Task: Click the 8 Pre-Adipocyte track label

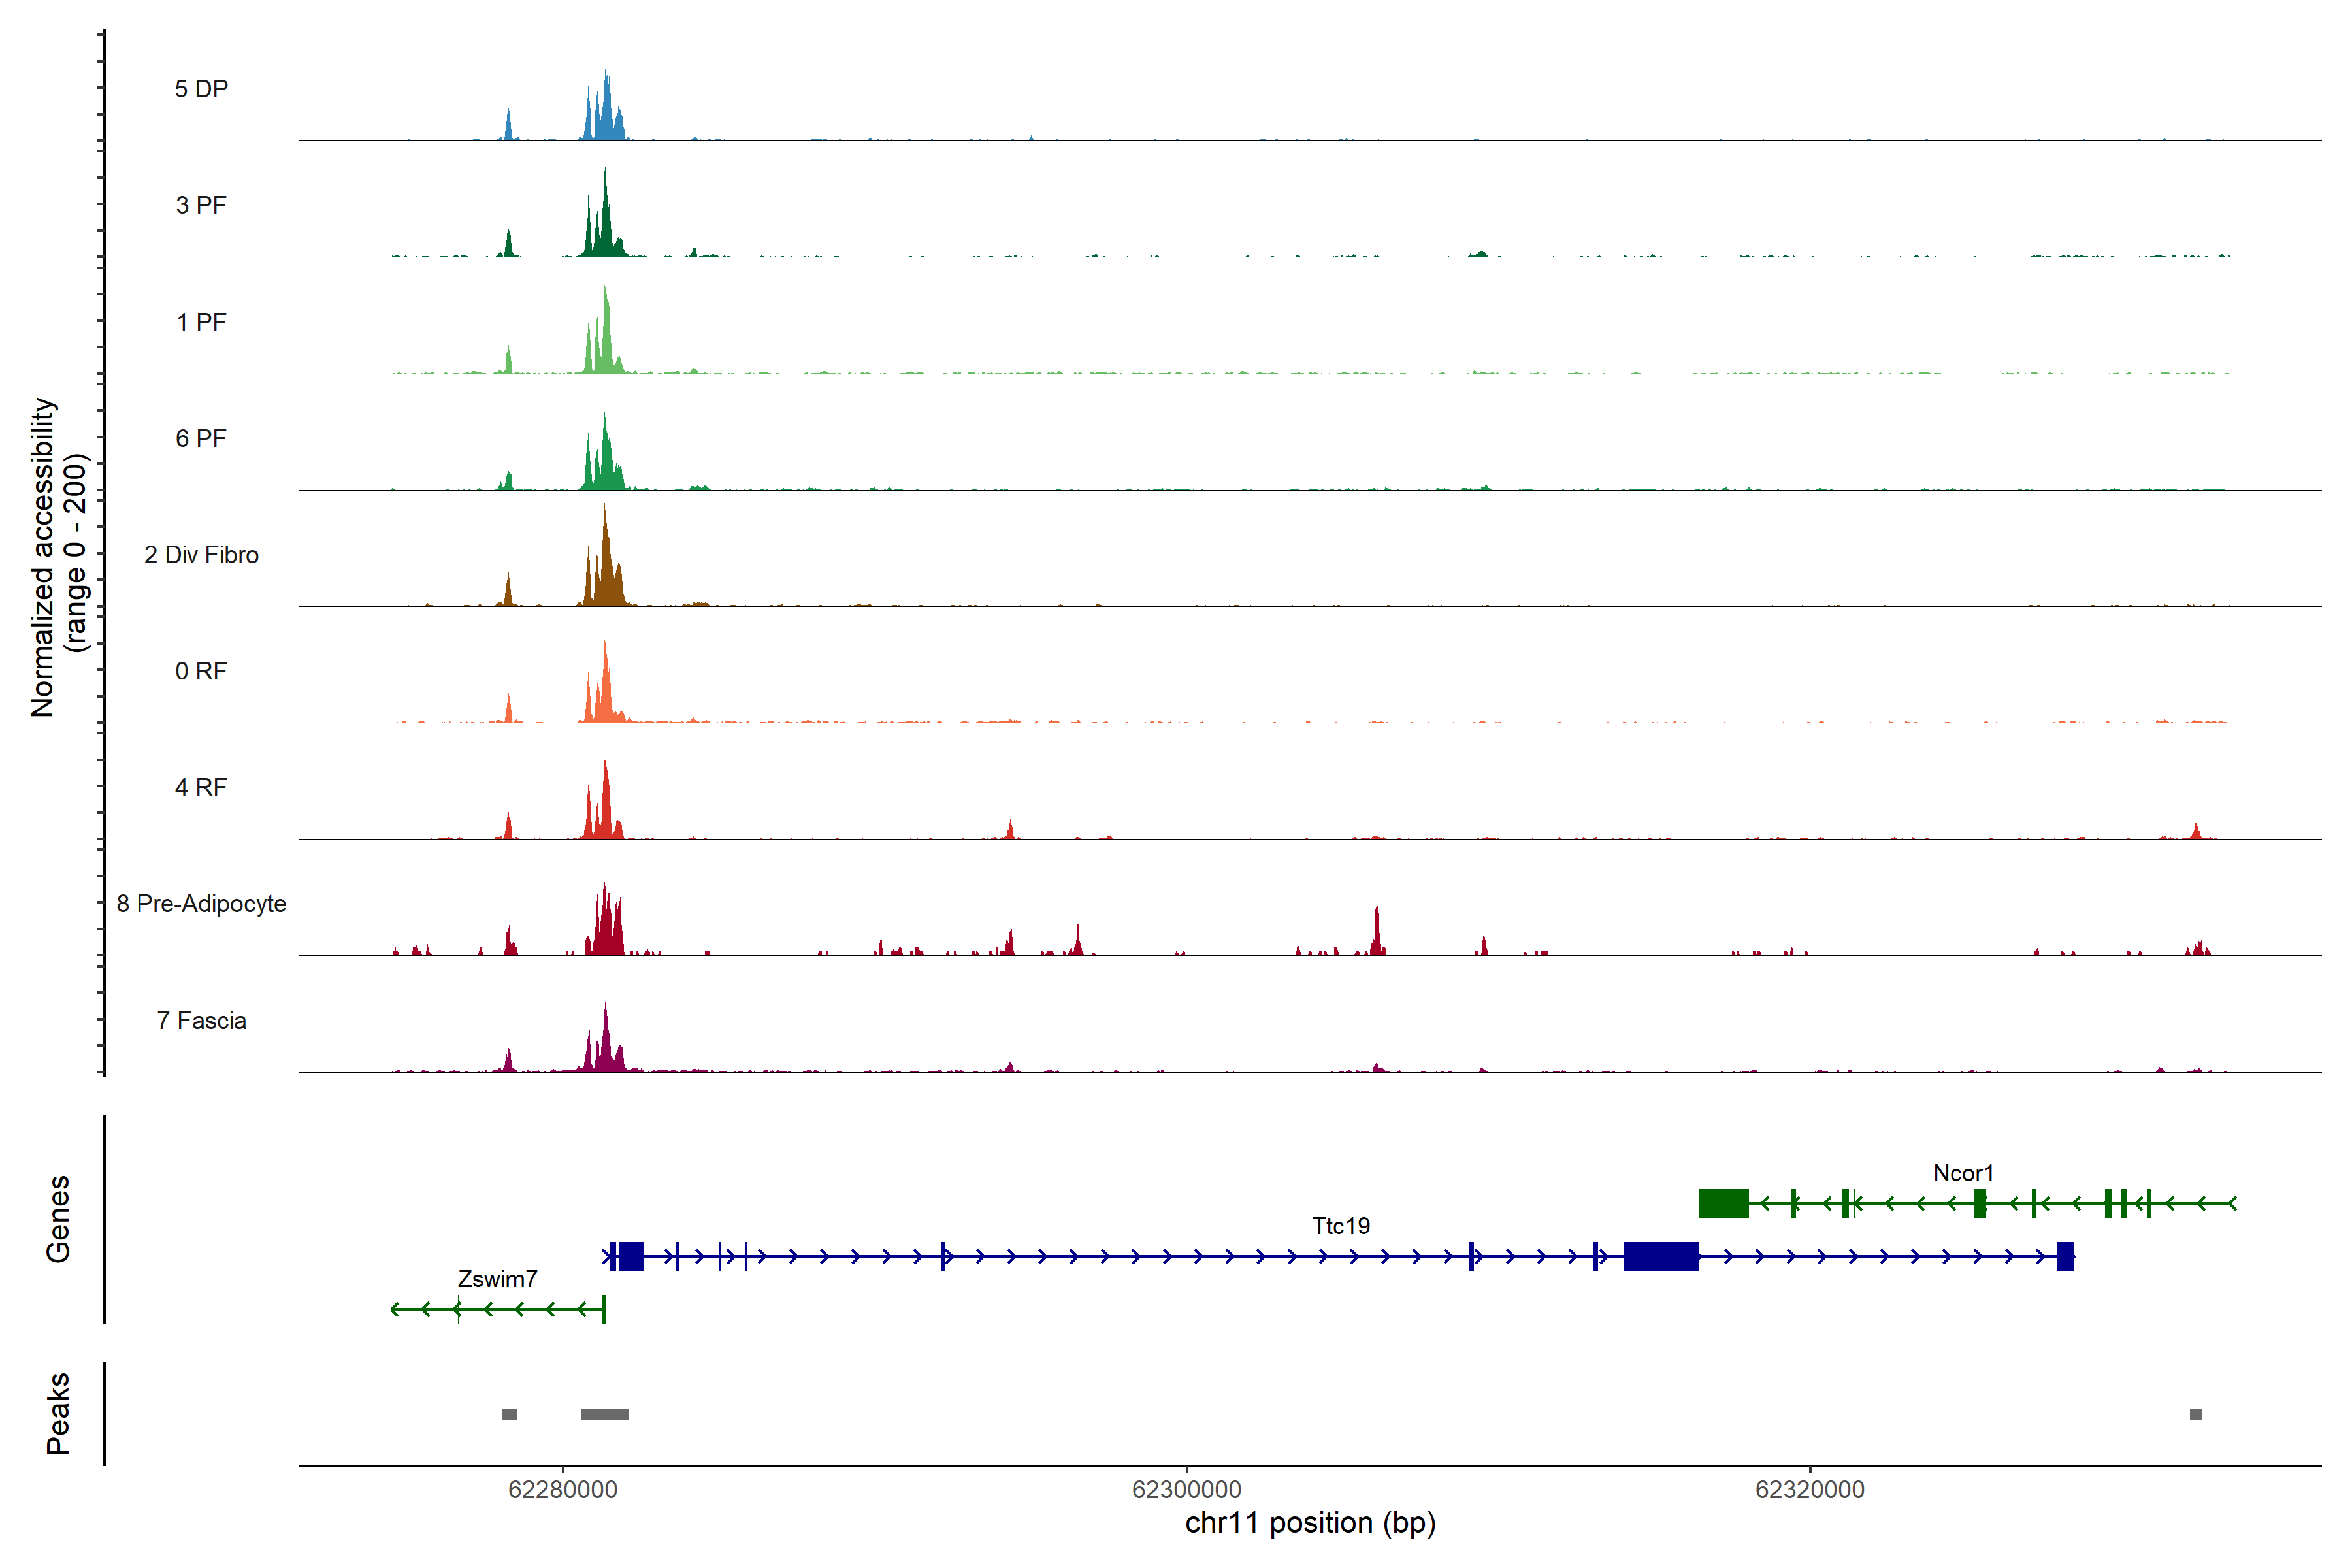Action: (x=201, y=904)
